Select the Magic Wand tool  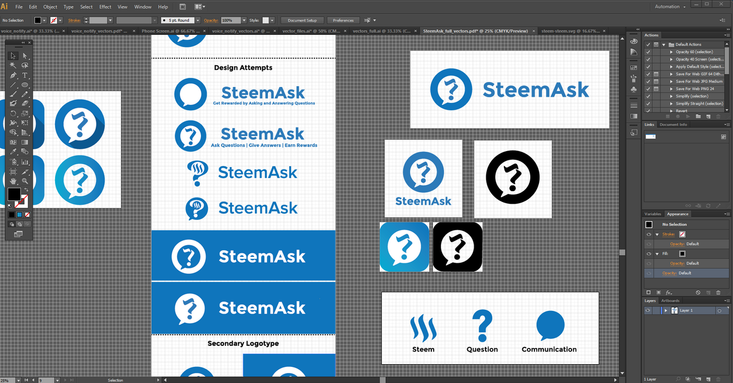pyautogui.click(x=12, y=65)
